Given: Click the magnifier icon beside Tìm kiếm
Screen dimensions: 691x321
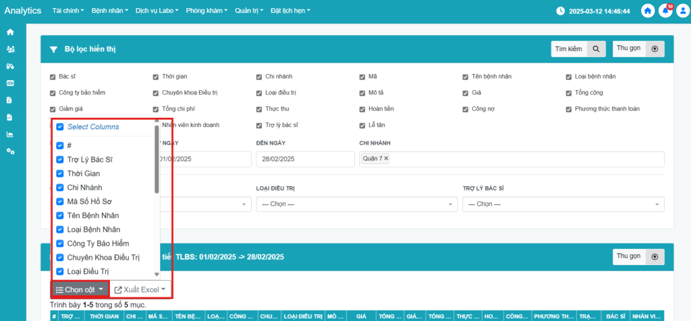Looking at the screenshot, I should tap(596, 49).
